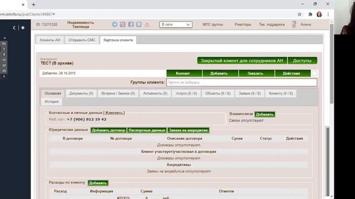Expand the sidebar calendar arrow

pos(4,38)
